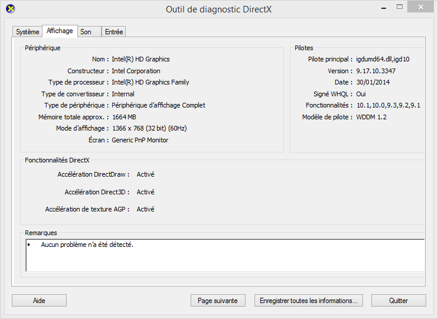Click the Aide button
This screenshot has height=319, width=438.
(x=39, y=301)
